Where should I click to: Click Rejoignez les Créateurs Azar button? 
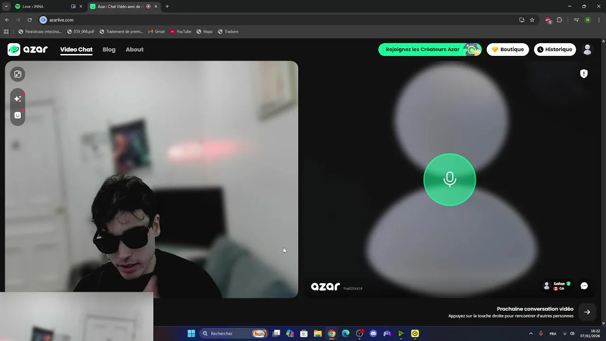coord(429,49)
